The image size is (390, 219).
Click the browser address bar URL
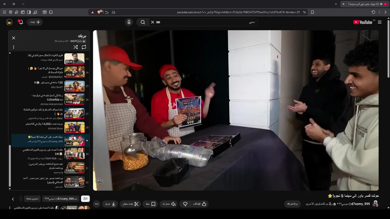[238, 12]
